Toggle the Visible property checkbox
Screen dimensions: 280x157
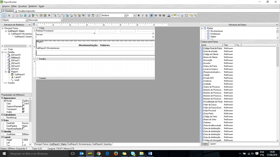[23, 112]
